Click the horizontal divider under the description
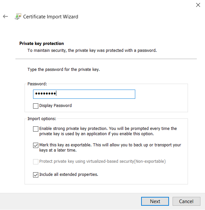This screenshot has width=205, height=210. click(x=106, y=59)
